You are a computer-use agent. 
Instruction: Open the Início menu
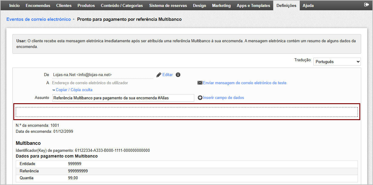tap(15, 5)
